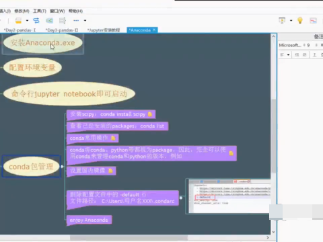Open the note icon on 'conda install scipy' topic
323x242 pixels.
pyautogui.click(x=150, y=114)
